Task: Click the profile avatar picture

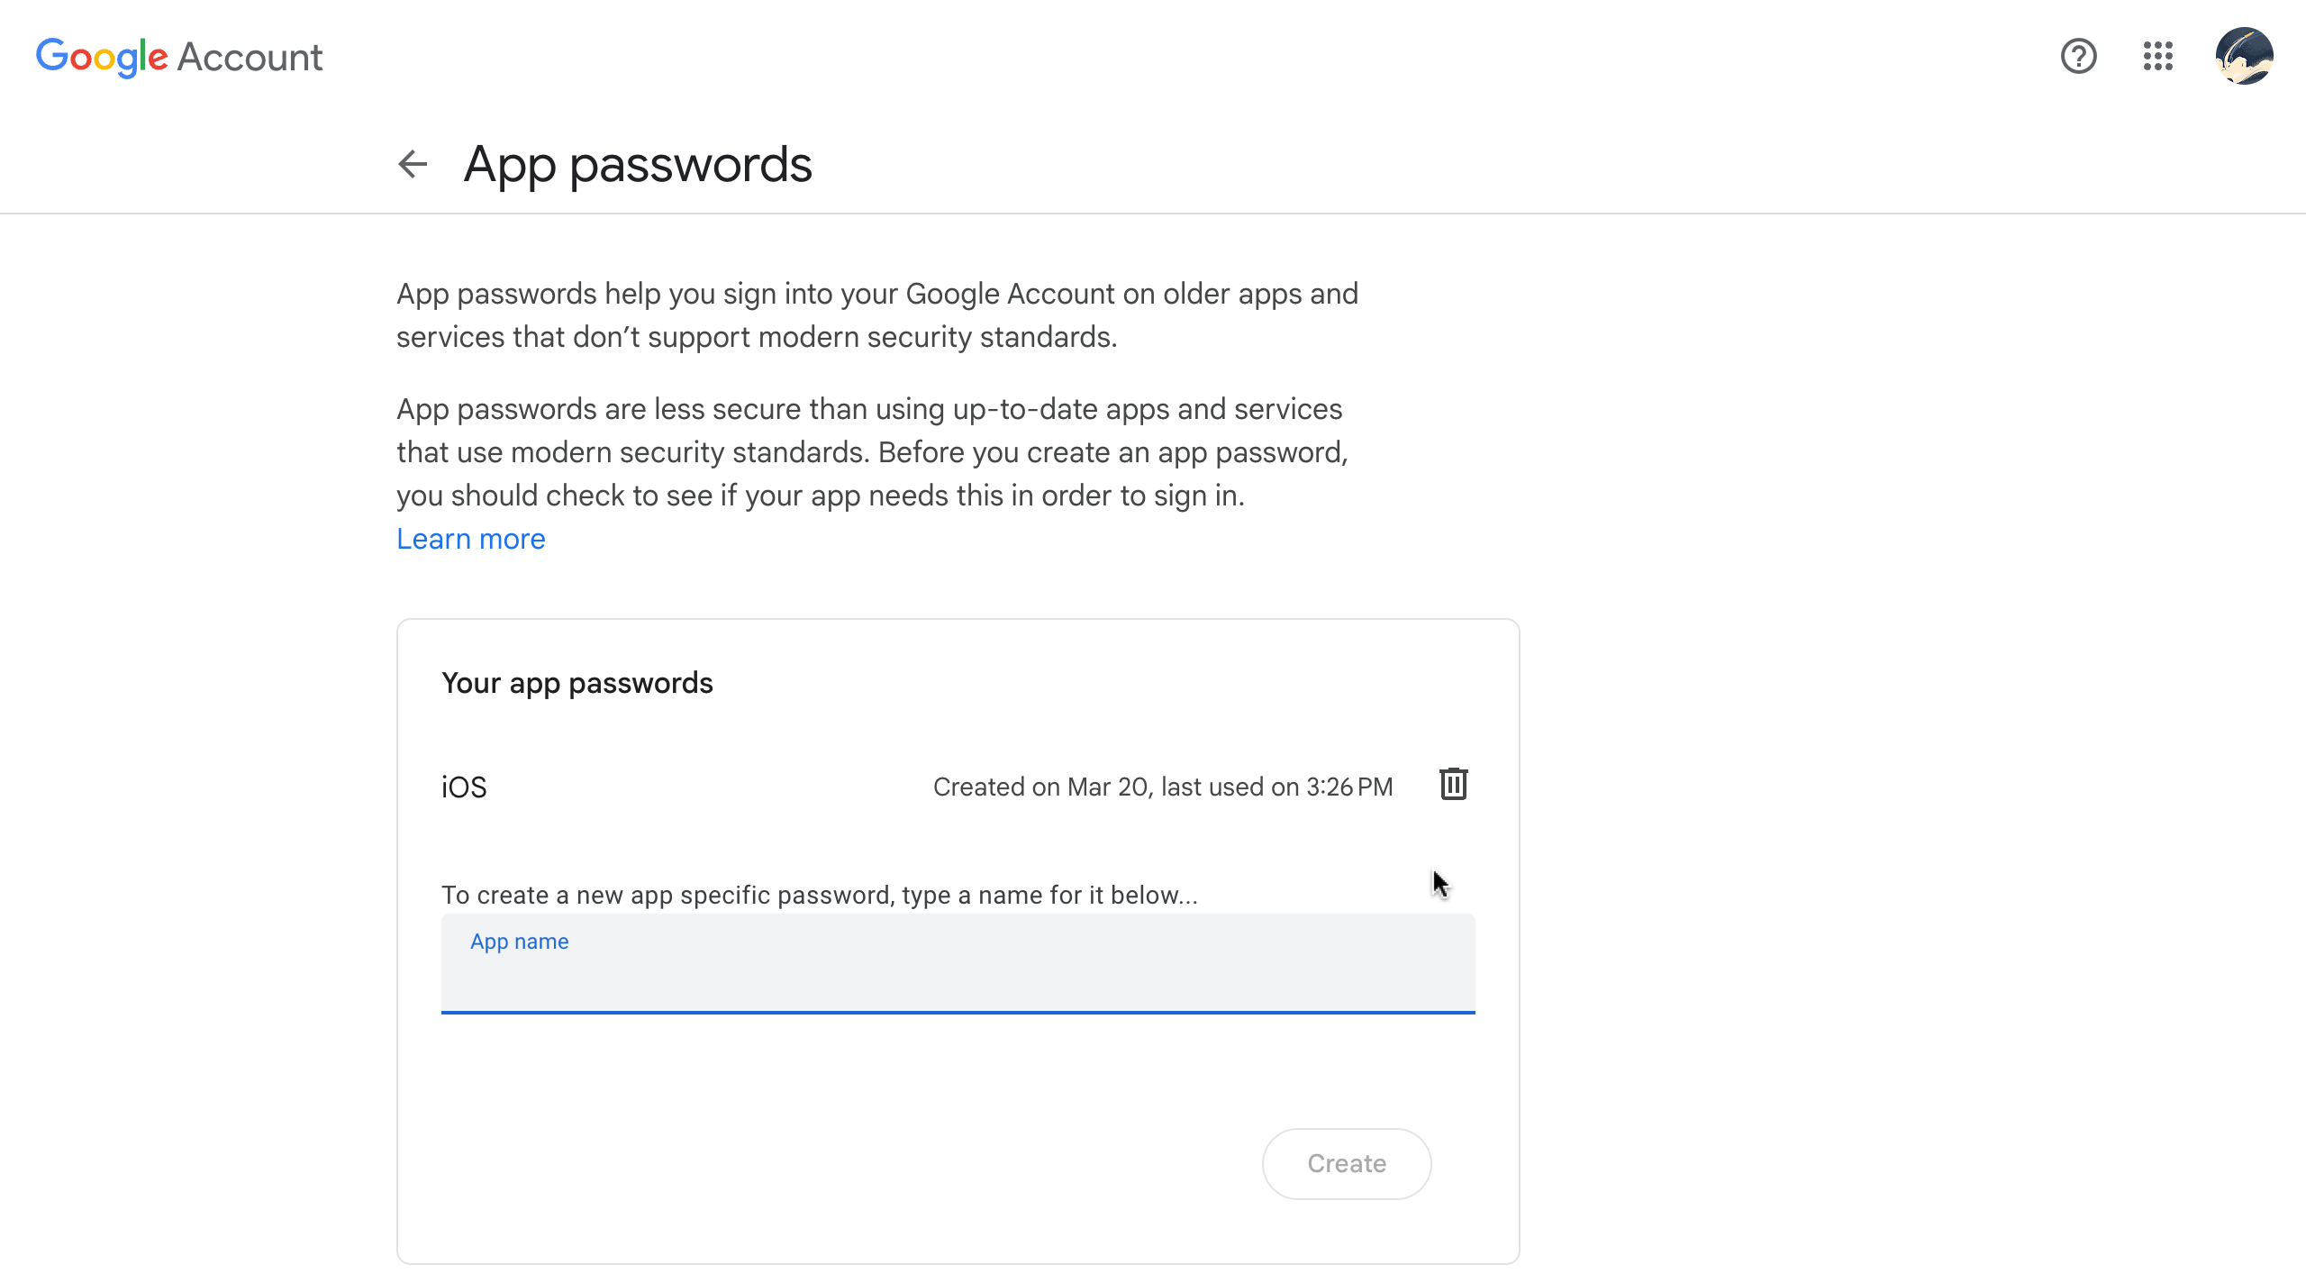Action: 2244,57
